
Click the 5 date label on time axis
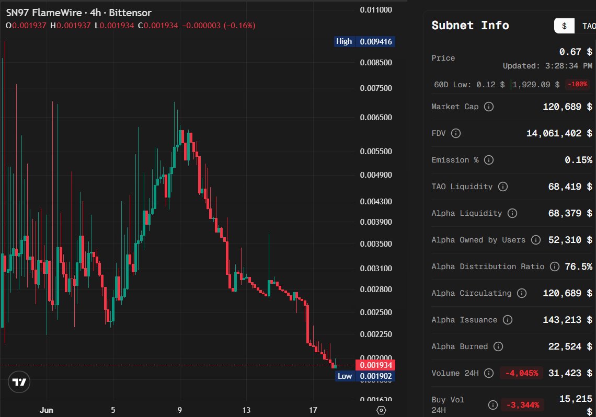(x=113, y=410)
